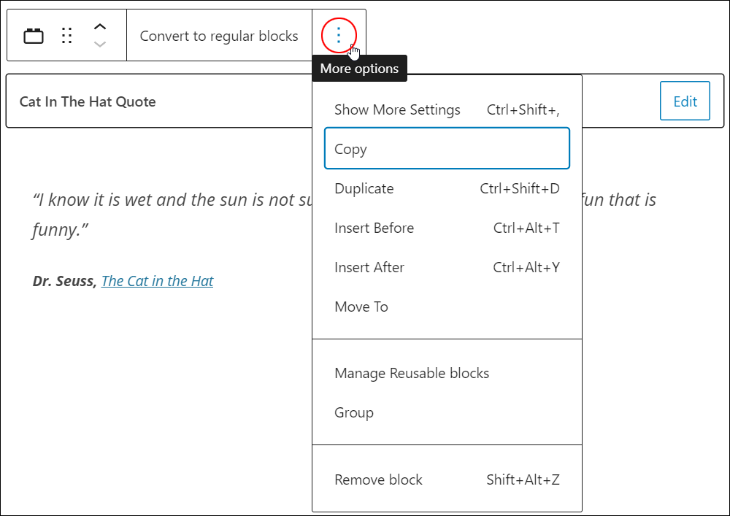Choose Move To
The width and height of the screenshot is (730, 516).
point(447,307)
